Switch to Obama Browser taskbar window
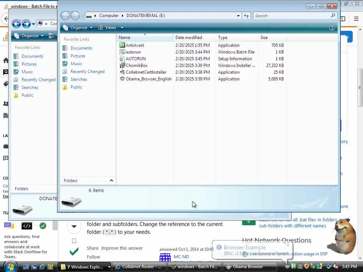The image size is (363, 272). click(250, 267)
